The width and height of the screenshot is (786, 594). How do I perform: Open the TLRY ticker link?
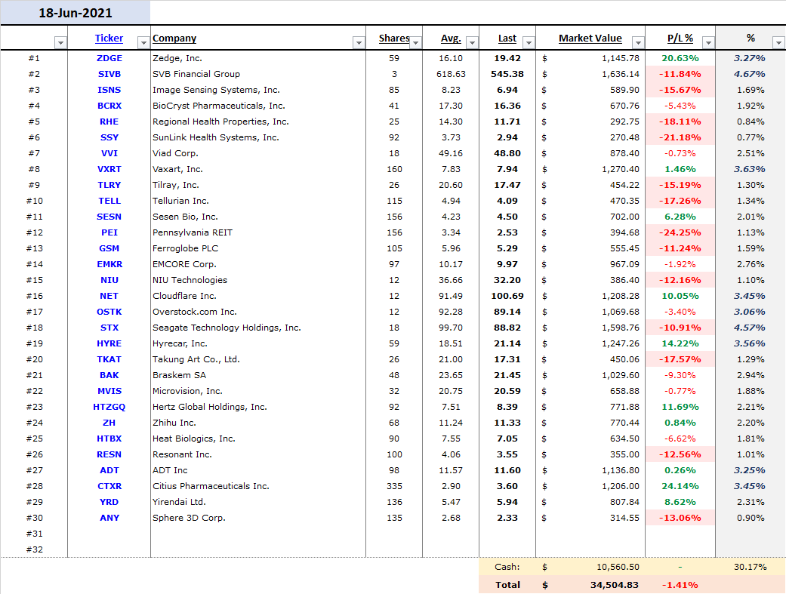point(109,185)
